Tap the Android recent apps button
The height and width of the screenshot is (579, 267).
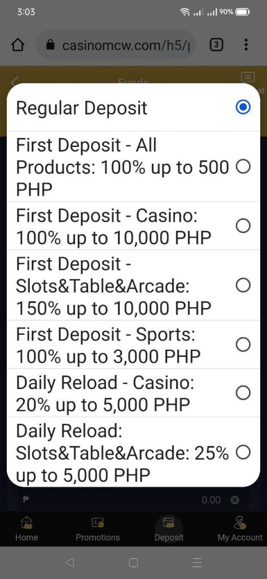(x=198, y=563)
